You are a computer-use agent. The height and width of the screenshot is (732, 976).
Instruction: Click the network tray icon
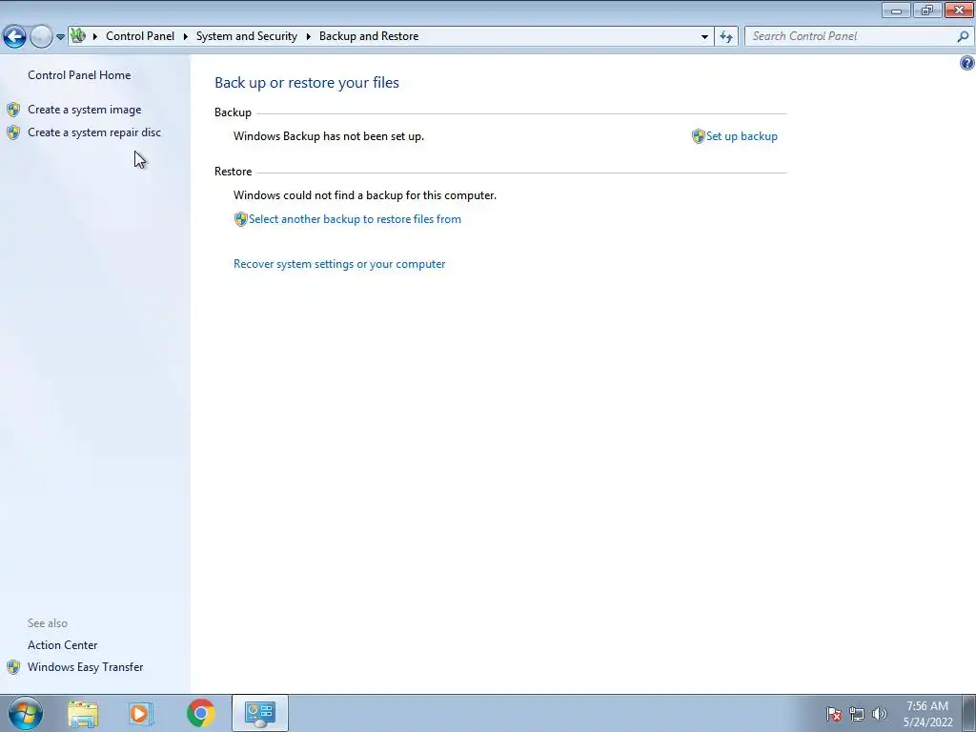[857, 714]
